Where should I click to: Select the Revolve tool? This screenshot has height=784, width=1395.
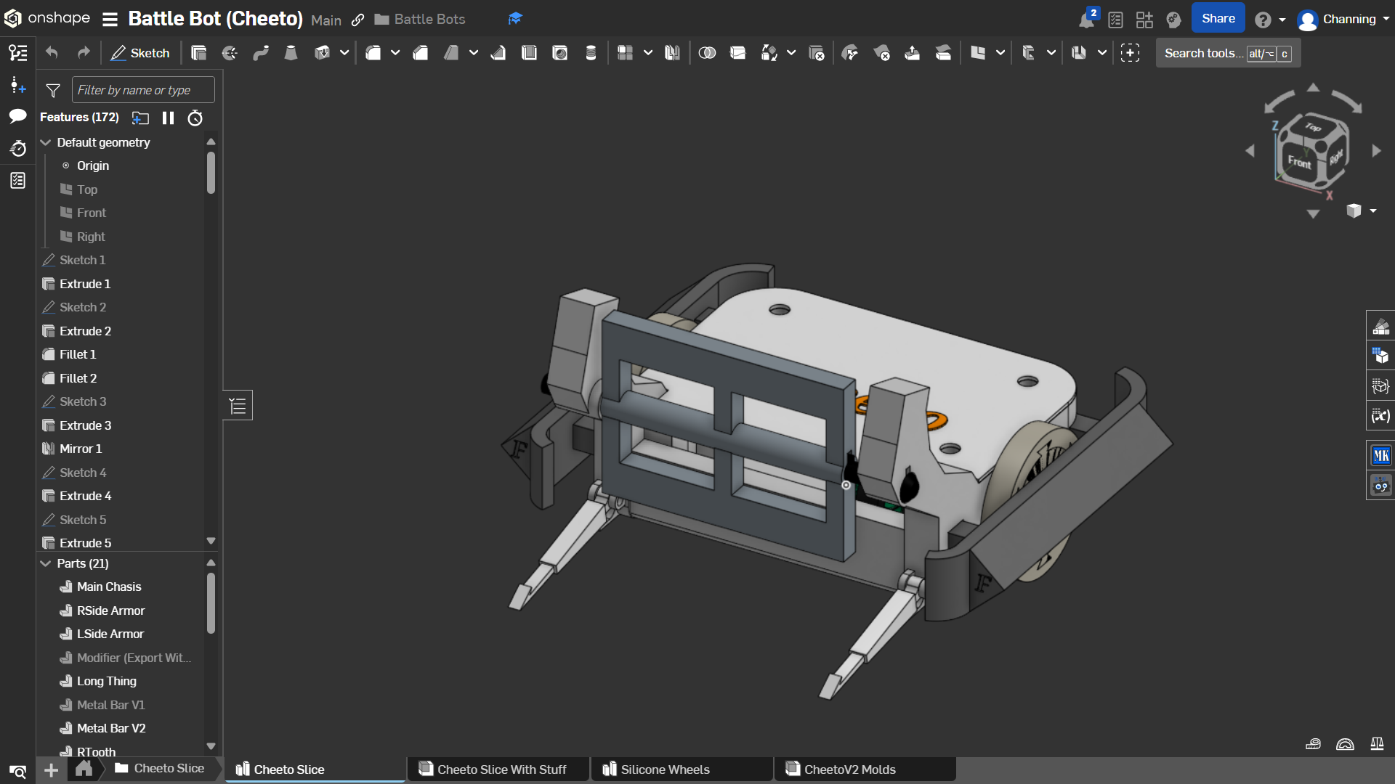pyautogui.click(x=230, y=53)
